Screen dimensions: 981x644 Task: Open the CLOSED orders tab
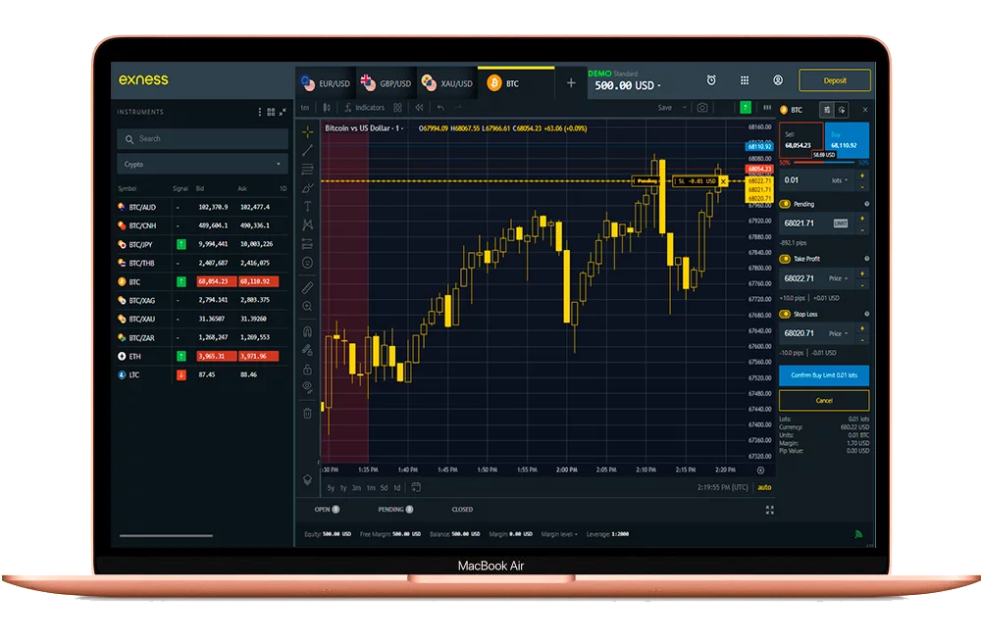pyautogui.click(x=462, y=510)
